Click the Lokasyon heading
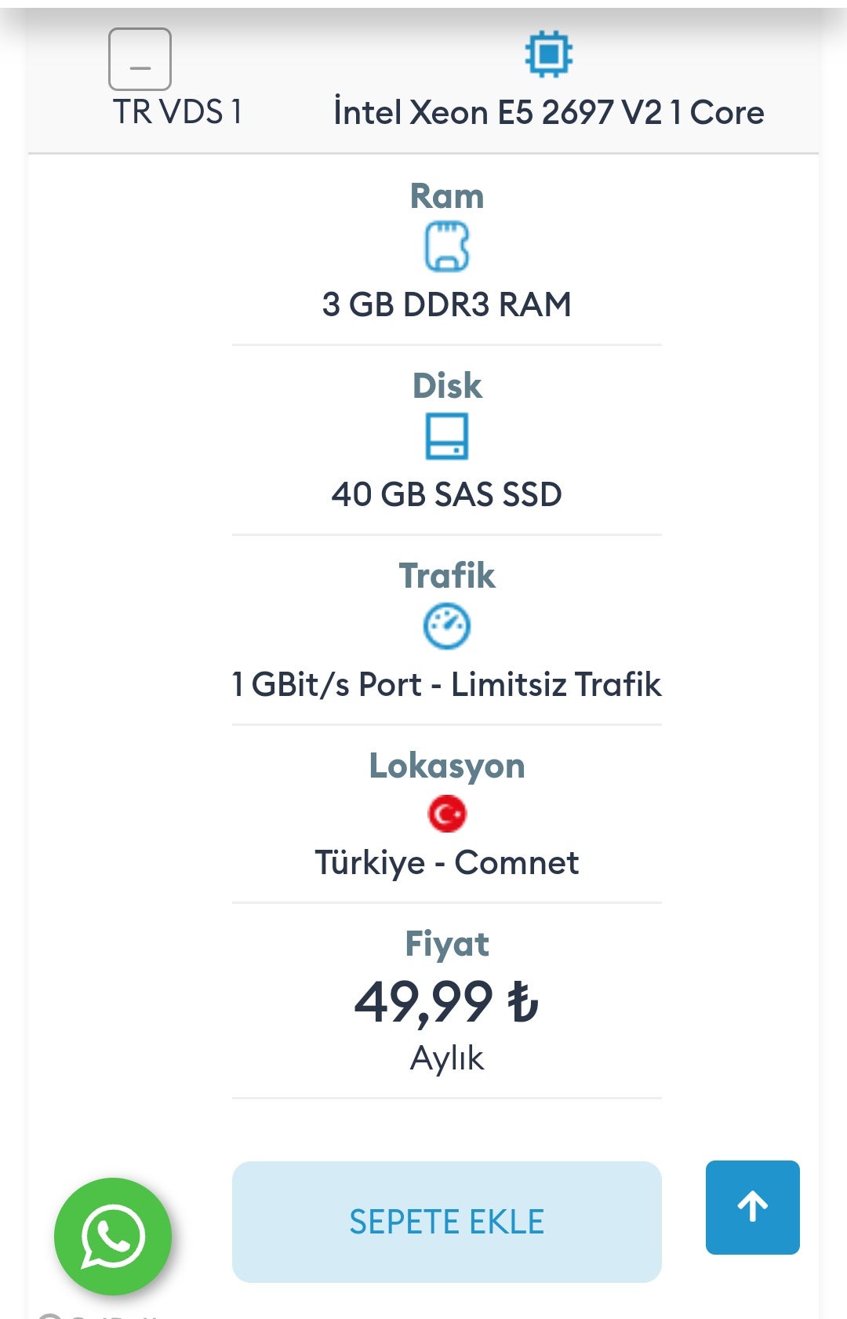This screenshot has height=1319, width=847. [x=446, y=765]
